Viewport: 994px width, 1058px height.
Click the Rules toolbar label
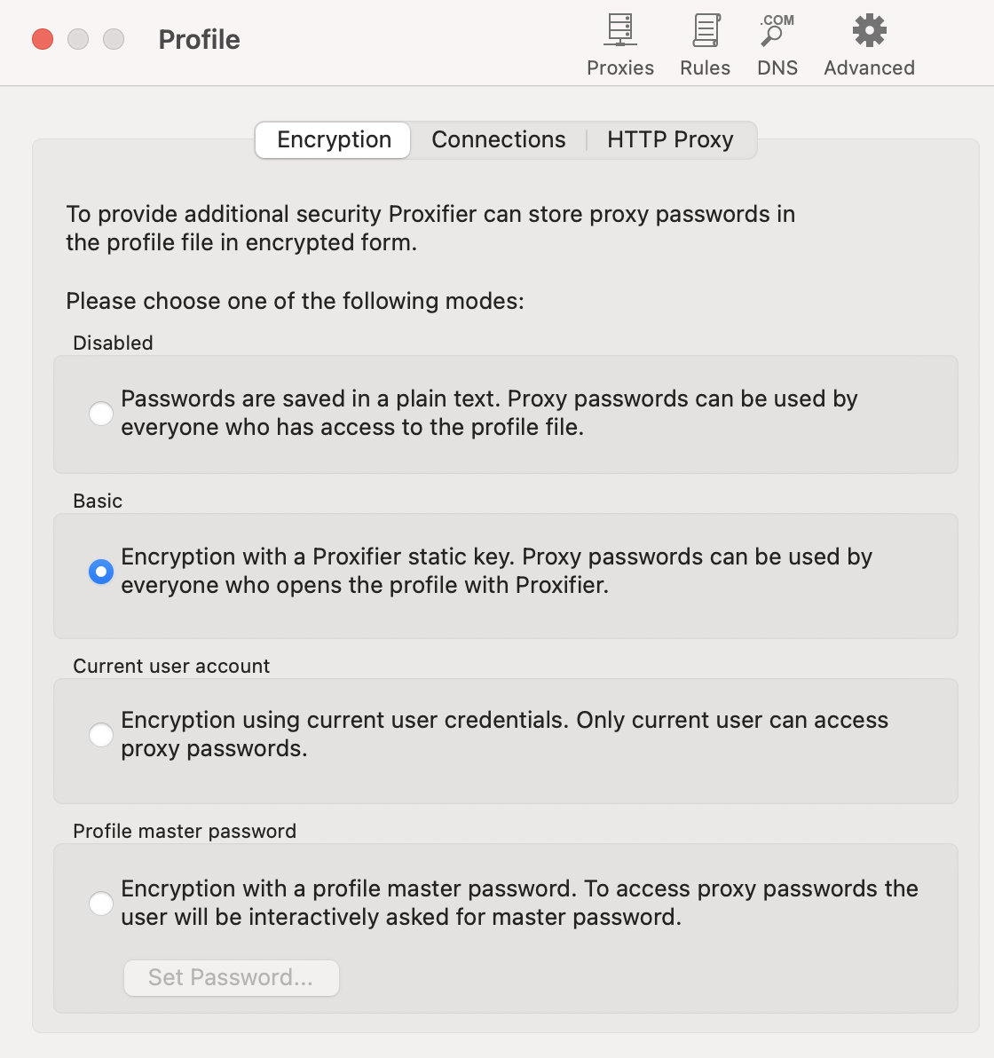(x=706, y=68)
